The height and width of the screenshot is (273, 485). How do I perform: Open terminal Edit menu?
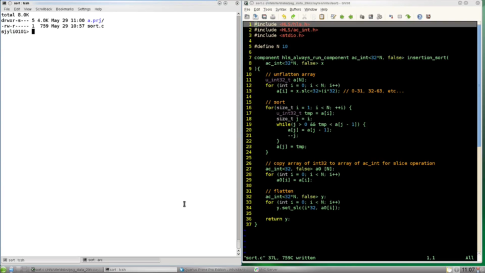(16, 9)
